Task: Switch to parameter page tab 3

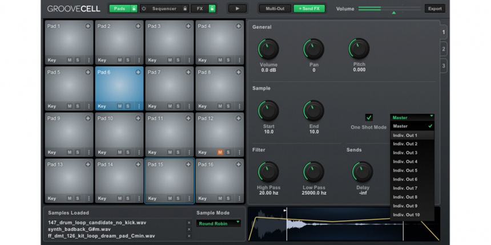Action: (444, 66)
